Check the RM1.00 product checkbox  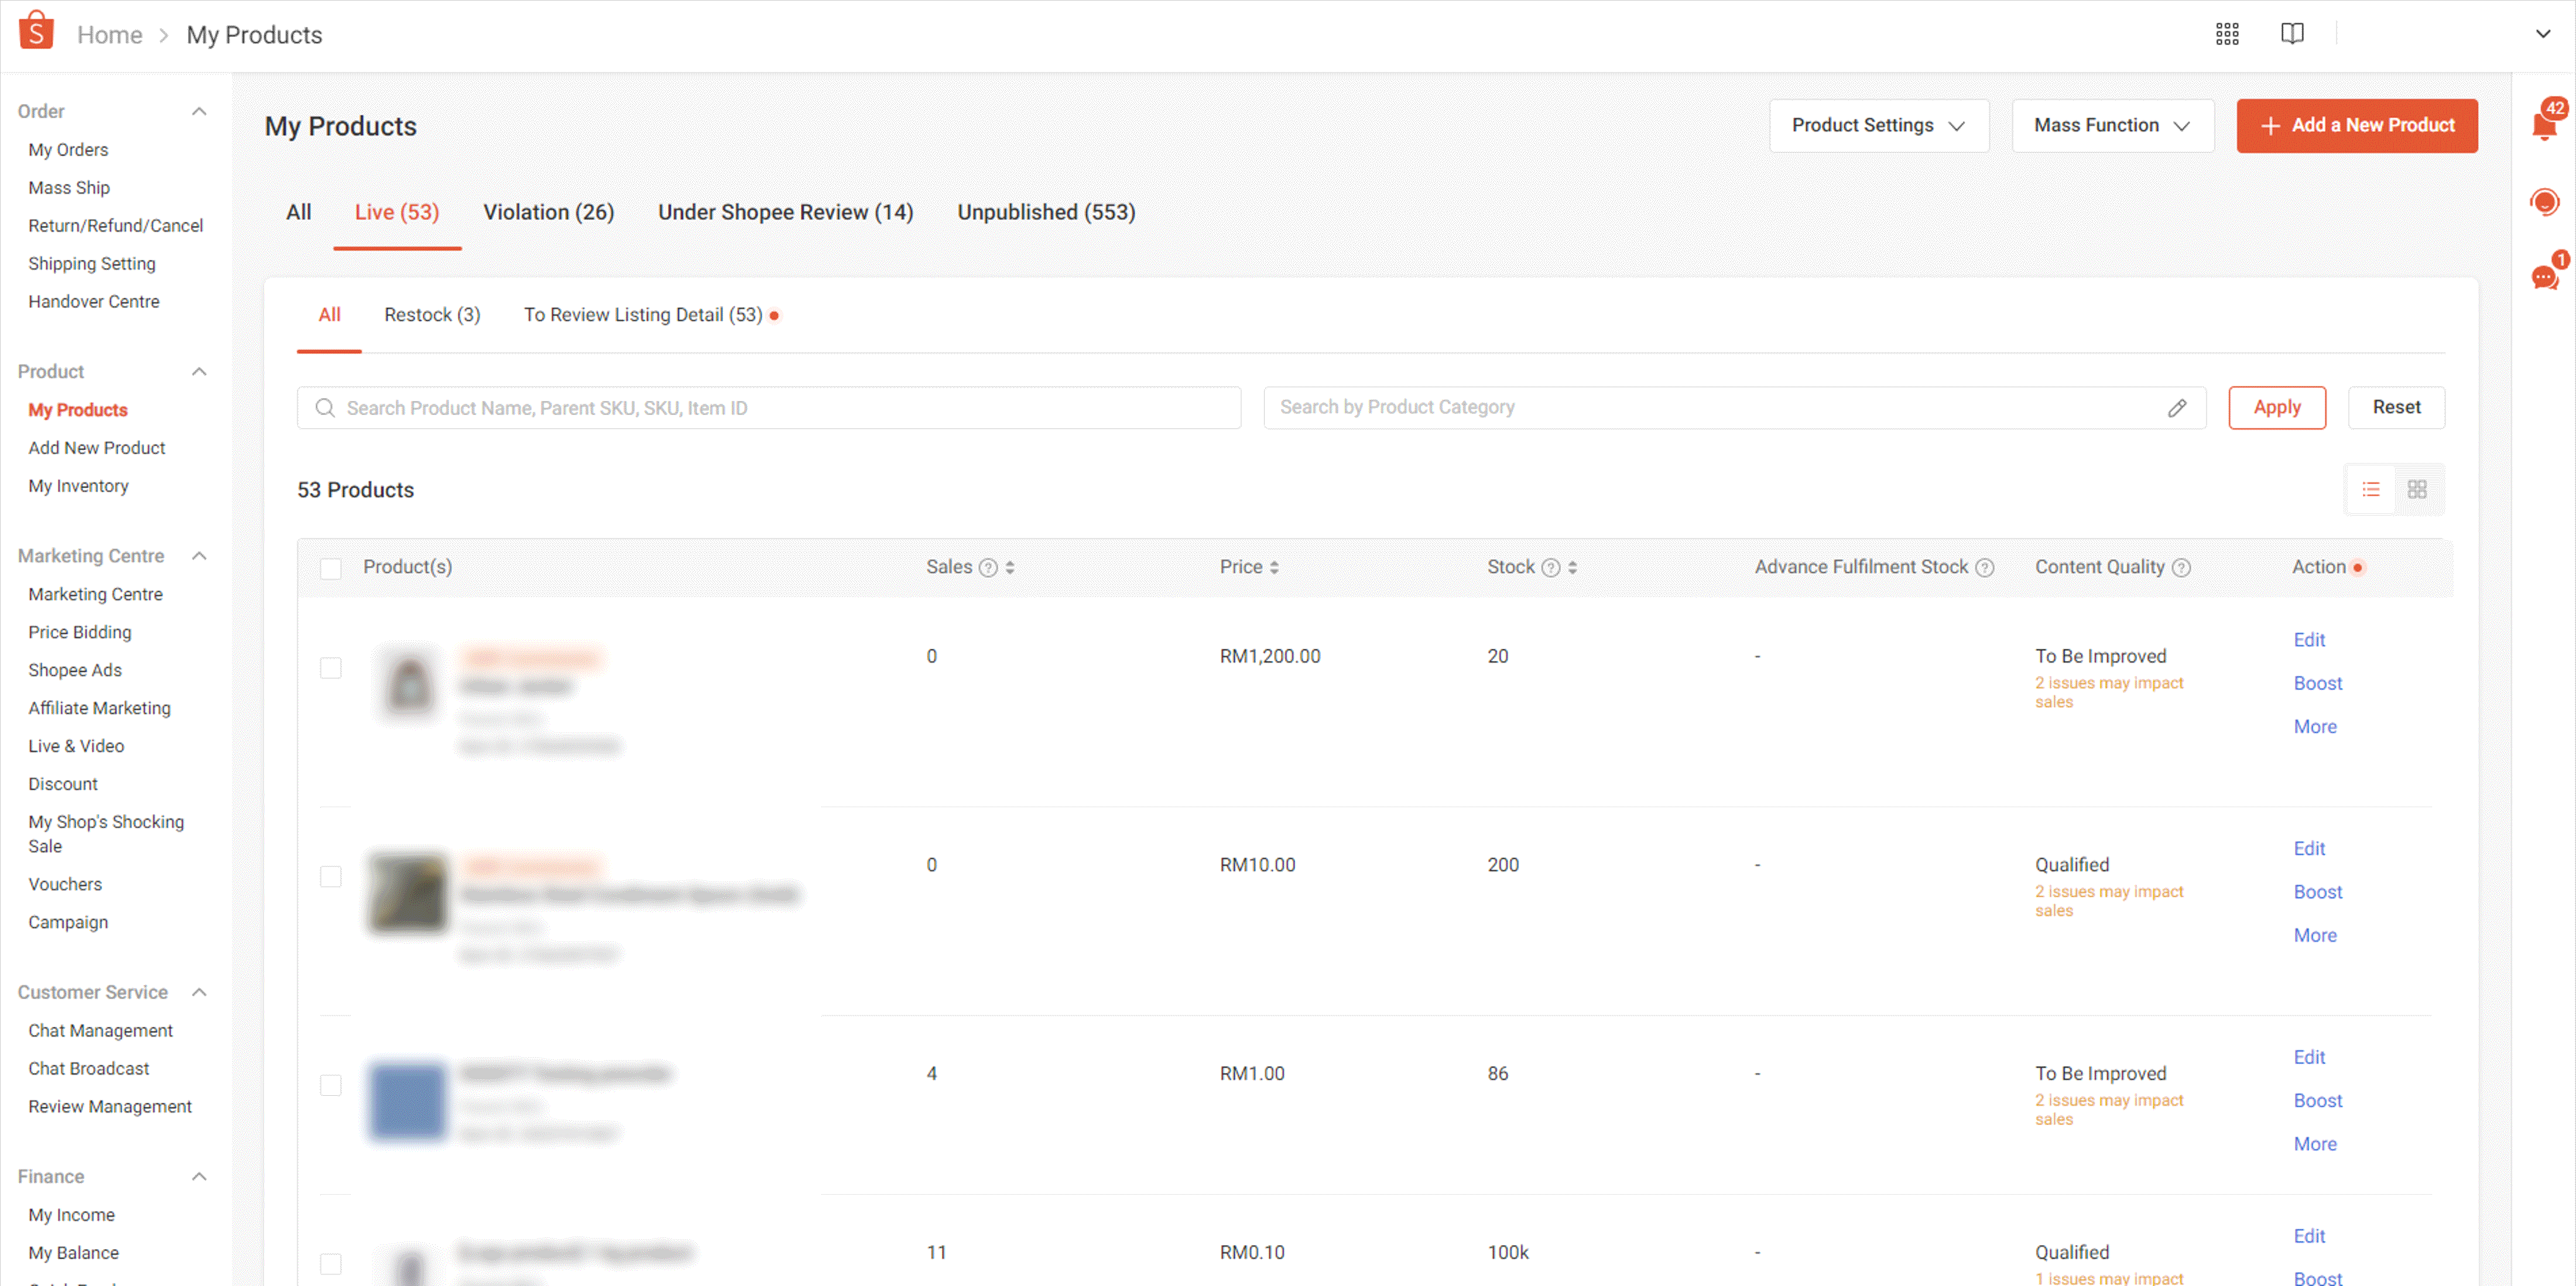coord(331,1085)
